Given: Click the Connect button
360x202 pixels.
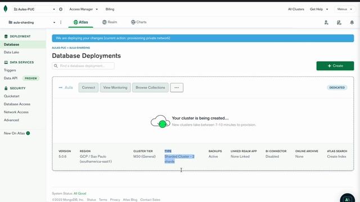Looking at the screenshot, I should click(x=88, y=88).
